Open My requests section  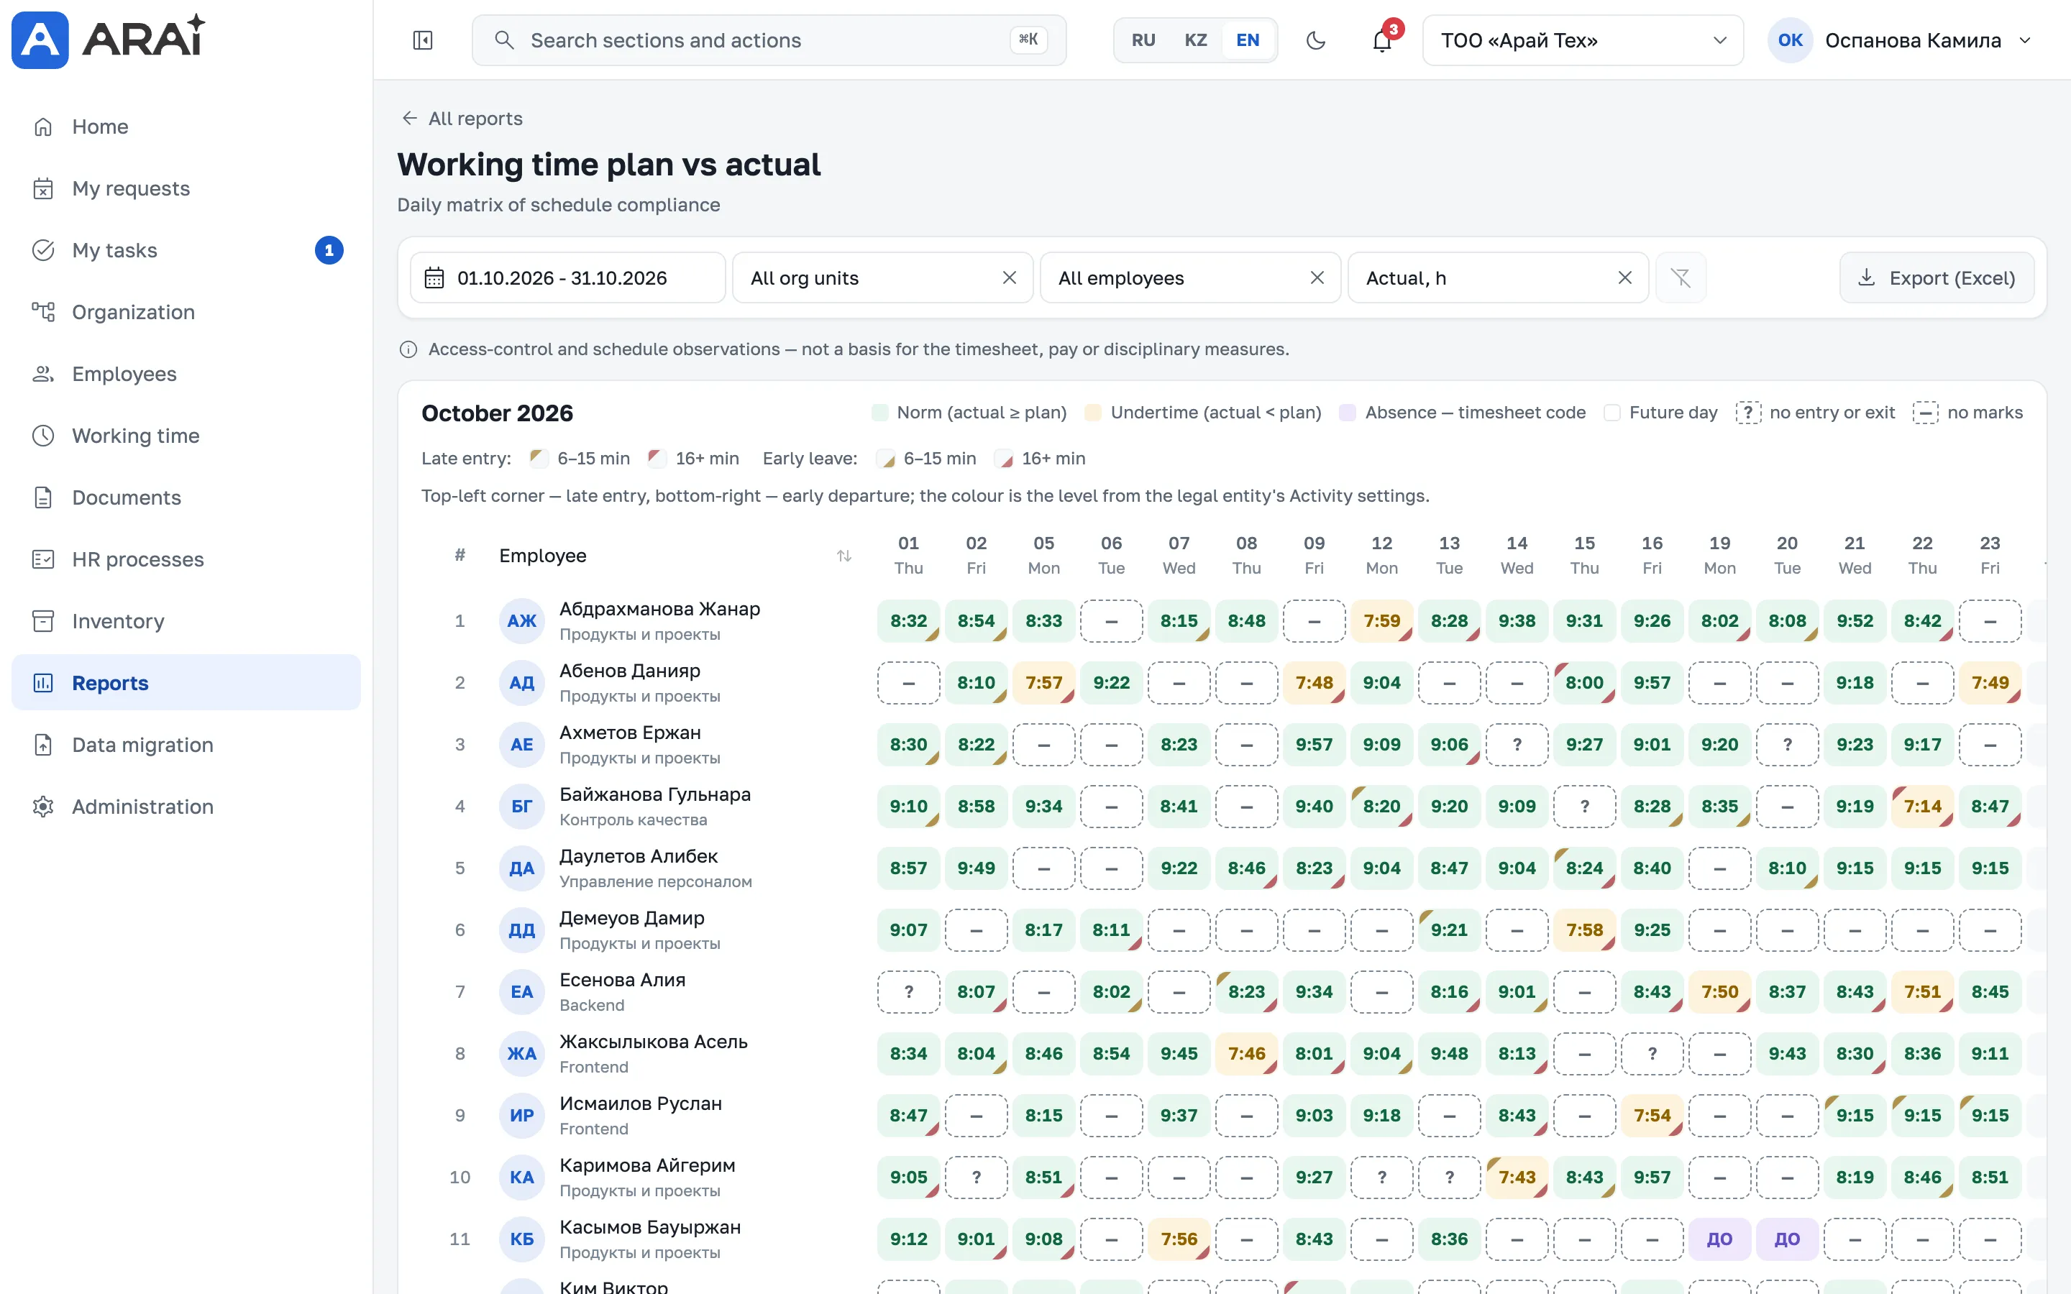(186, 188)
